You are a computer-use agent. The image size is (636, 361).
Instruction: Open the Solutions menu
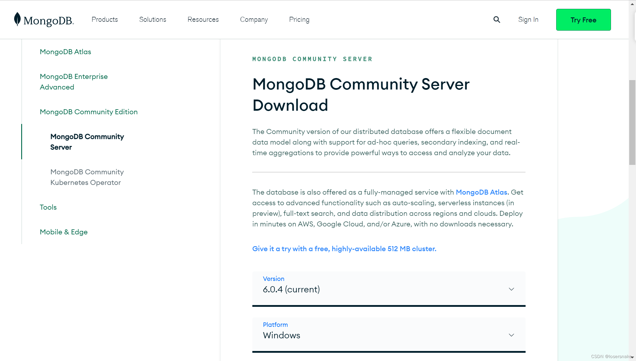click(x=153, y=19)
